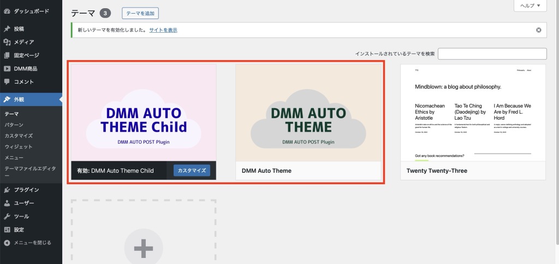Click the 外観 menu label
This screenshot has height=264, width=559.
coord(19,99)
